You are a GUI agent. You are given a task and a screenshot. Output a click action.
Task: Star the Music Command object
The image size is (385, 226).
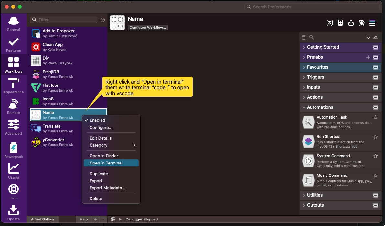[375, 175]
